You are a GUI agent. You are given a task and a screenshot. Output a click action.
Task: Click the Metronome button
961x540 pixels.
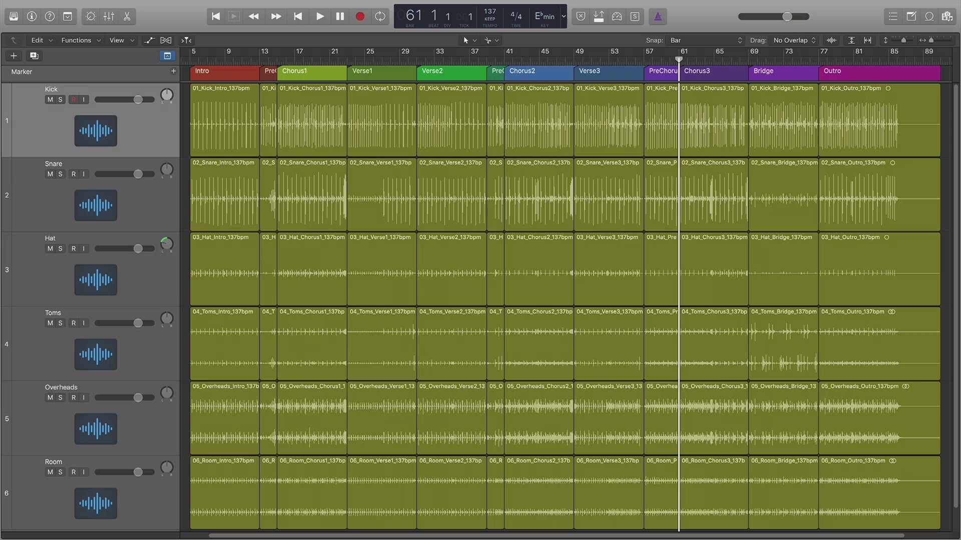coord(658,16)
